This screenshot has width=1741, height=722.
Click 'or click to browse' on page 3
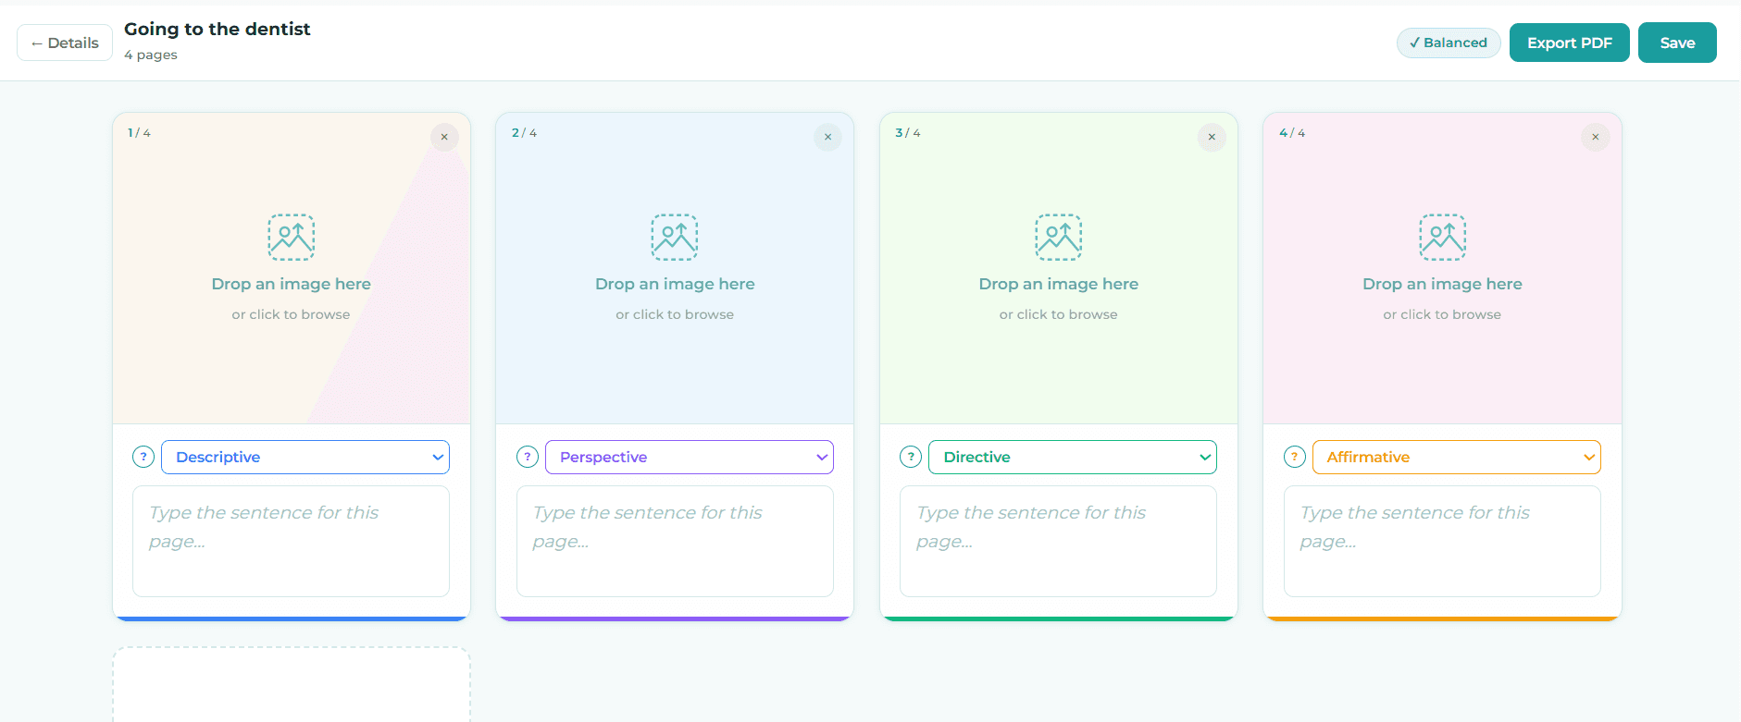click(1059, 314)
